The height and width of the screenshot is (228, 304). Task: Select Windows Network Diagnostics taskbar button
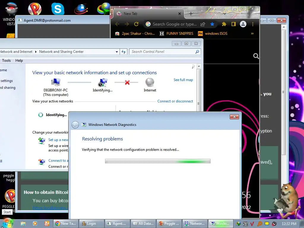[221, 224]
